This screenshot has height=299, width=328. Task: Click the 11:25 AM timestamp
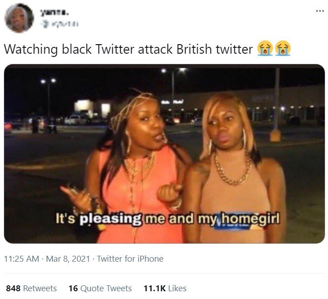21,259
